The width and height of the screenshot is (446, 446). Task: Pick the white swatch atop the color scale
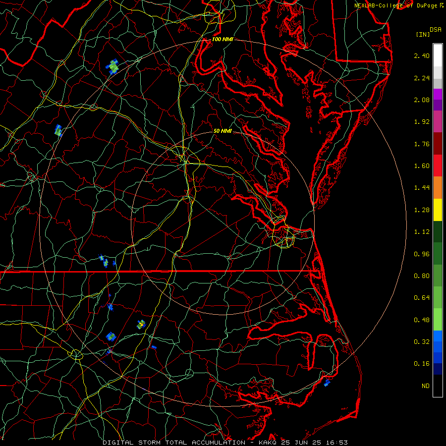(438, 56)
